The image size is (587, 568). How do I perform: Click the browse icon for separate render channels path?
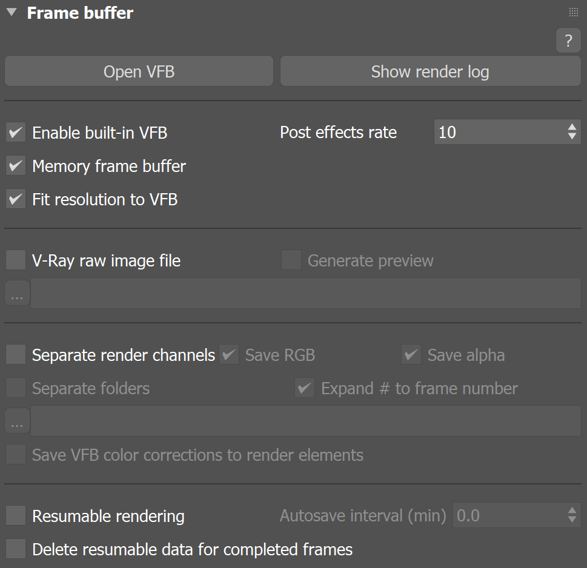tap(16, 420)
